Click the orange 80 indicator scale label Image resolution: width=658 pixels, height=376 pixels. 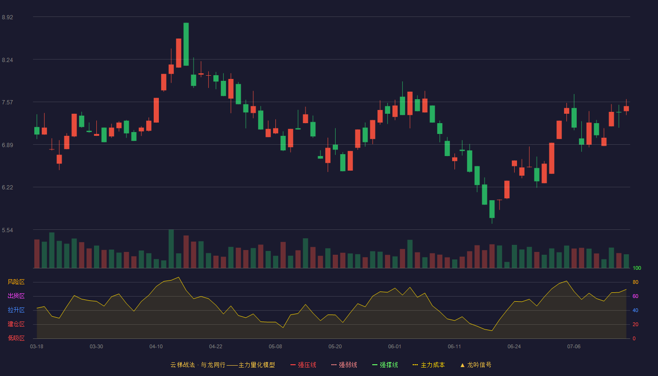[635, 282]
